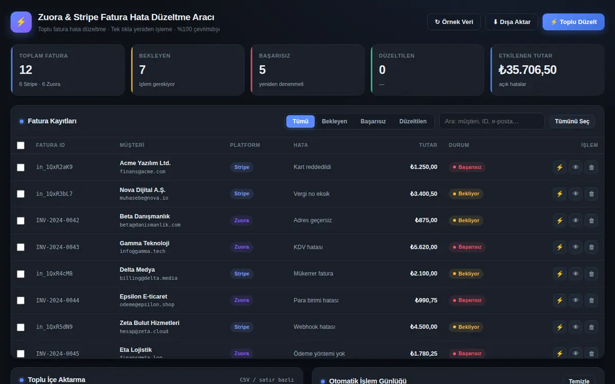Delete the Beta Danışmanlık invoice

coord(591,220)
